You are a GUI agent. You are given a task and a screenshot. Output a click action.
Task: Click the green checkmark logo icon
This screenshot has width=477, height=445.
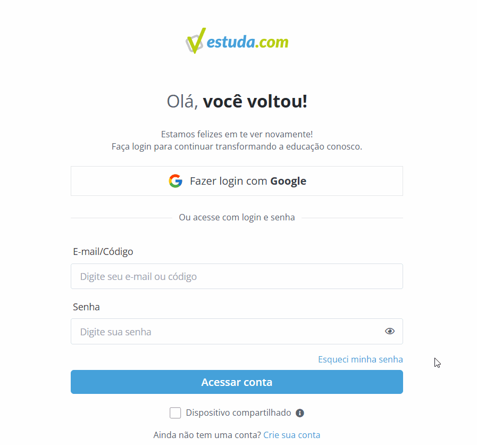click(x=195, y=41)
